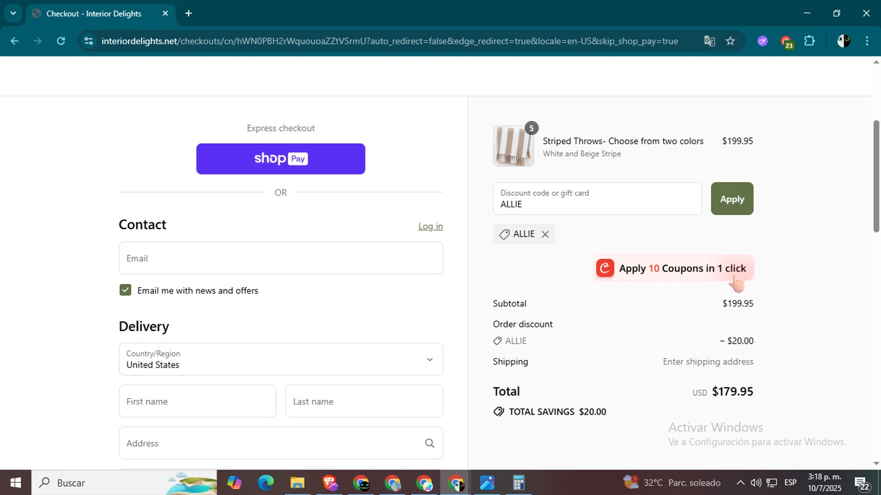881x495 pixels.
Task: Click the taskbar Buscar search box
Action: click(x=124, y=483)
